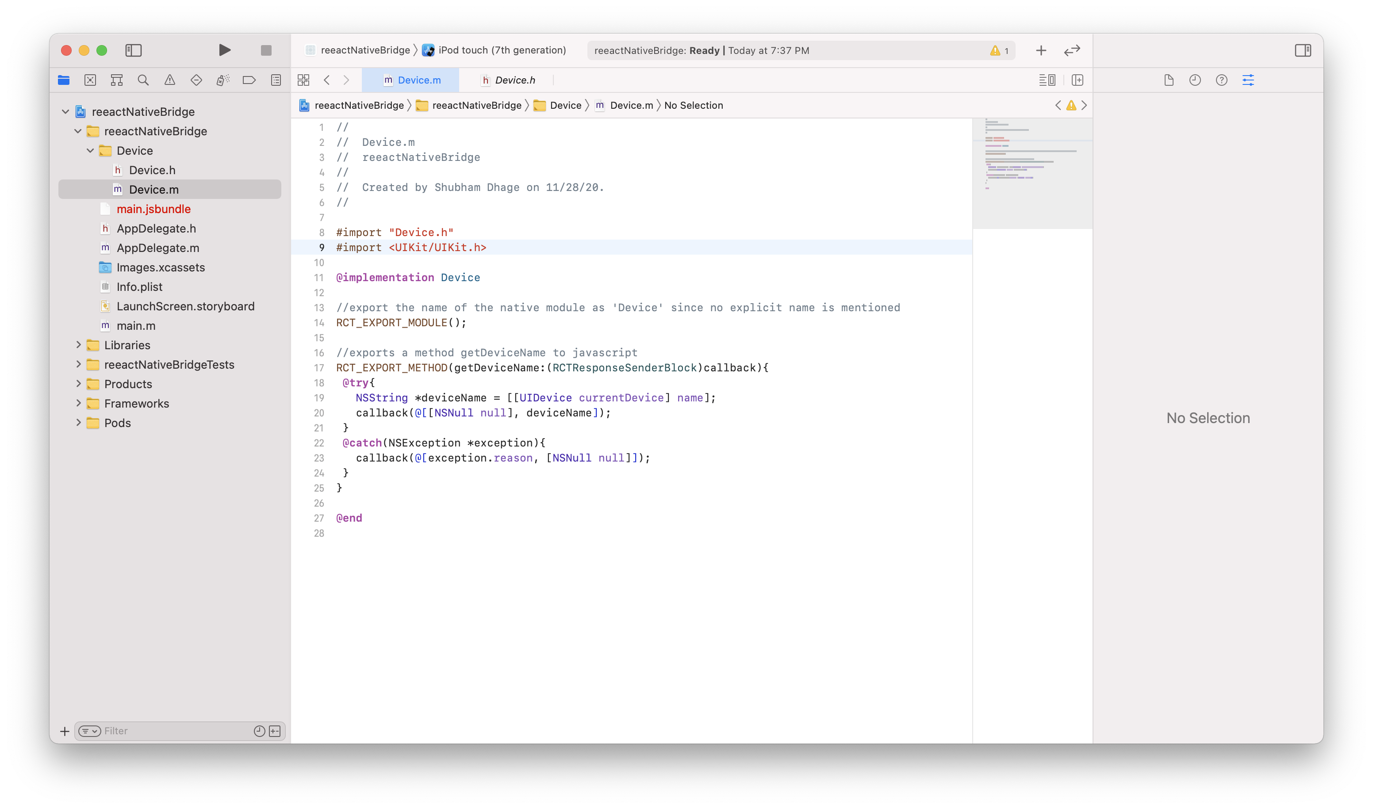Go back in editor history
The height and width of the screenshot is (809, 1373).
327,80
